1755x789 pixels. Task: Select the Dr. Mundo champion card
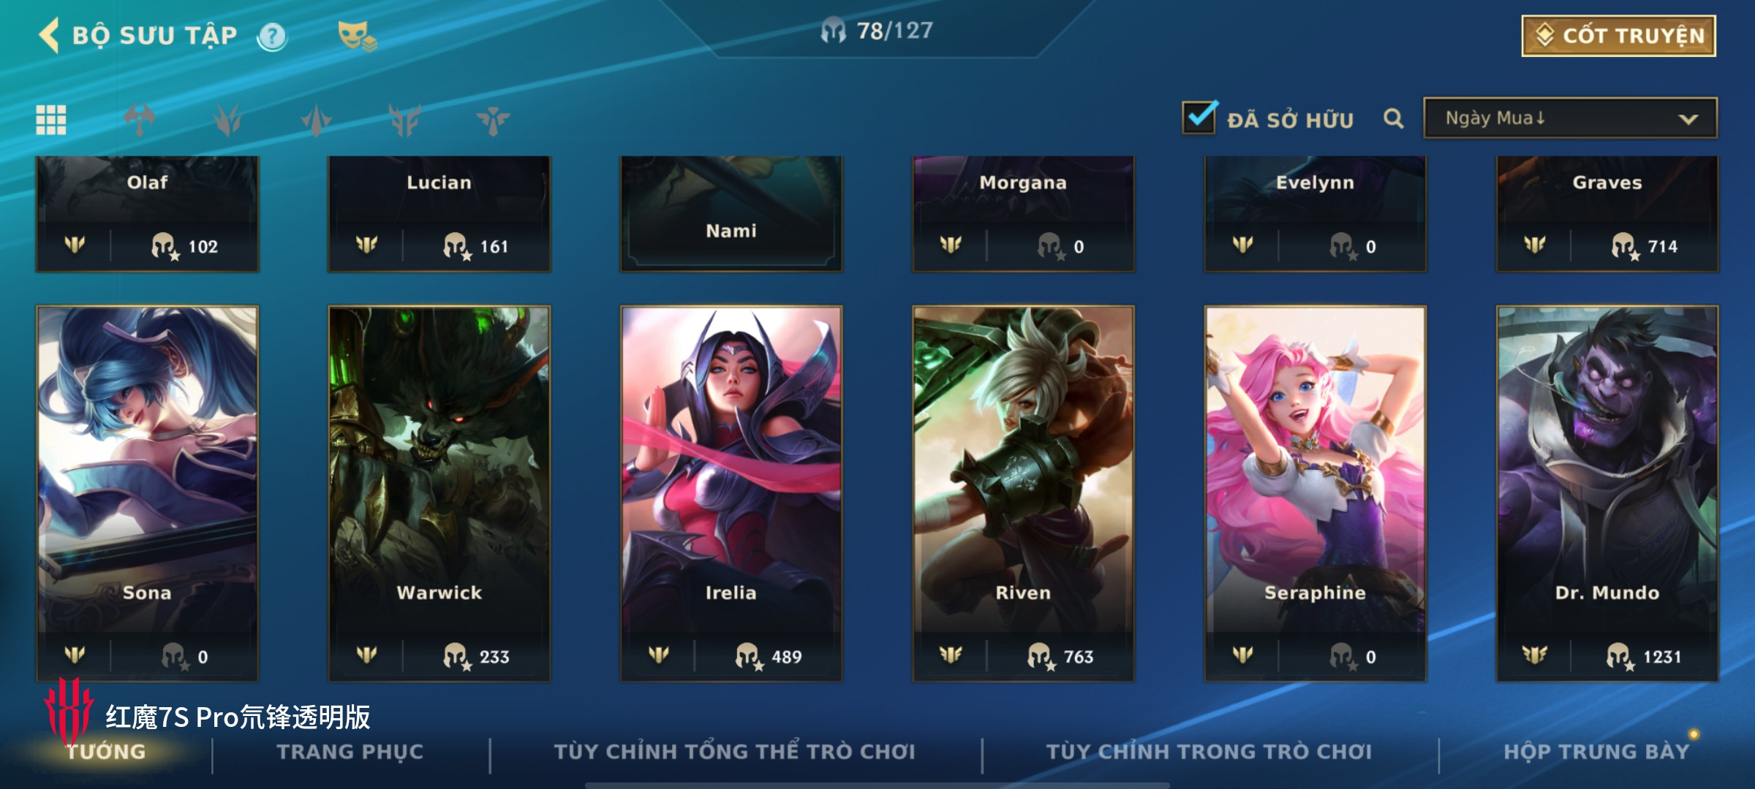1607,494
